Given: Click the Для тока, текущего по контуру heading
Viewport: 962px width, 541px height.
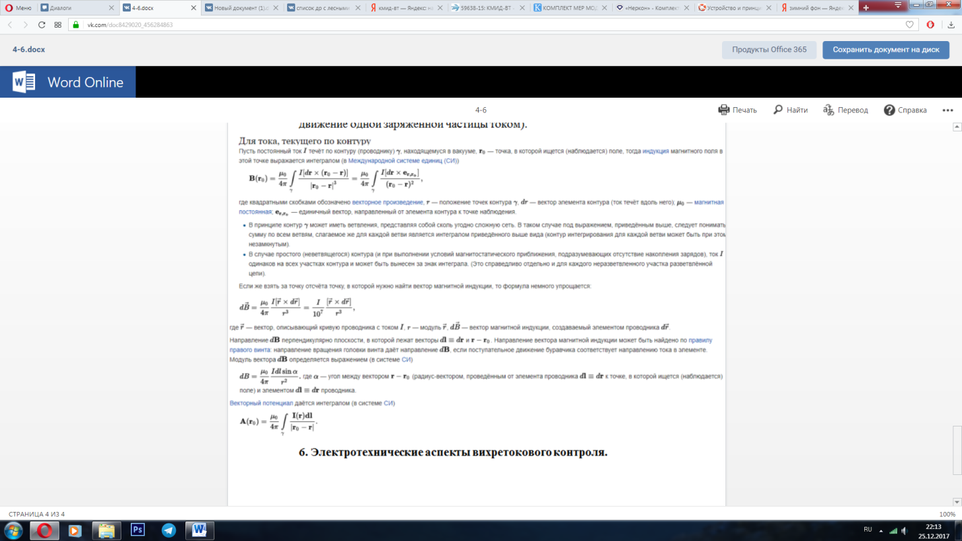Looking at the screenshot, I should tap(305, 141).
